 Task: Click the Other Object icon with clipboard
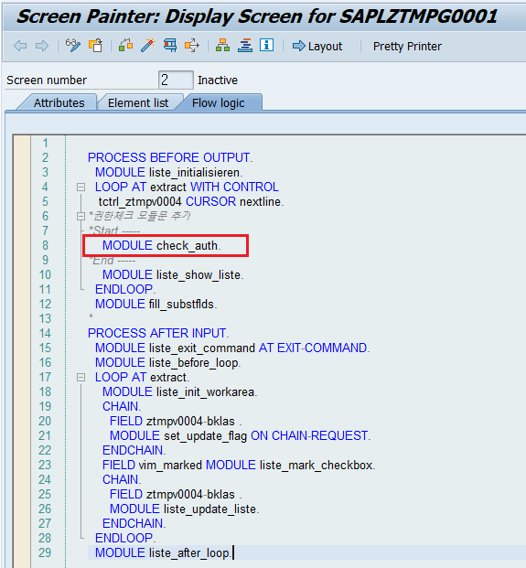[96, 46]
